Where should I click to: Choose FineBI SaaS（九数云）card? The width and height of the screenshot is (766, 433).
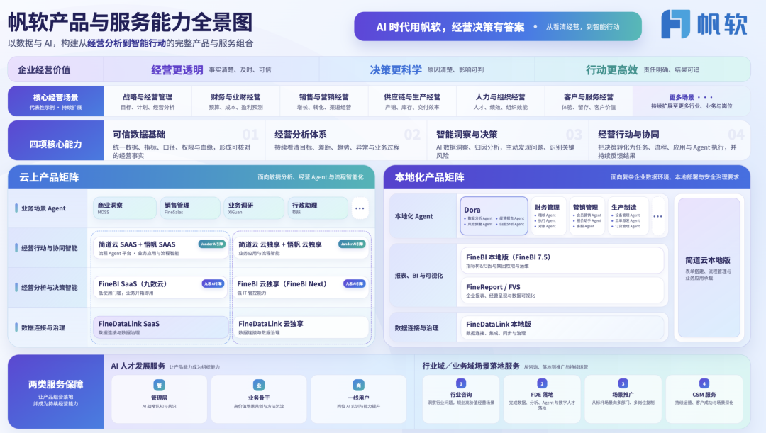coord(160,288)
